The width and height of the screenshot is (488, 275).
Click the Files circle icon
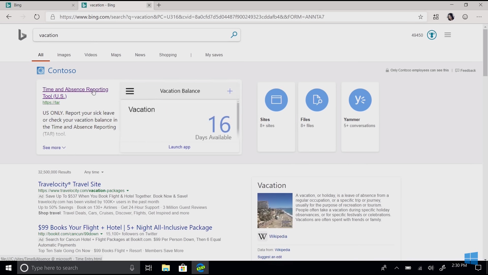coord(317,100)
